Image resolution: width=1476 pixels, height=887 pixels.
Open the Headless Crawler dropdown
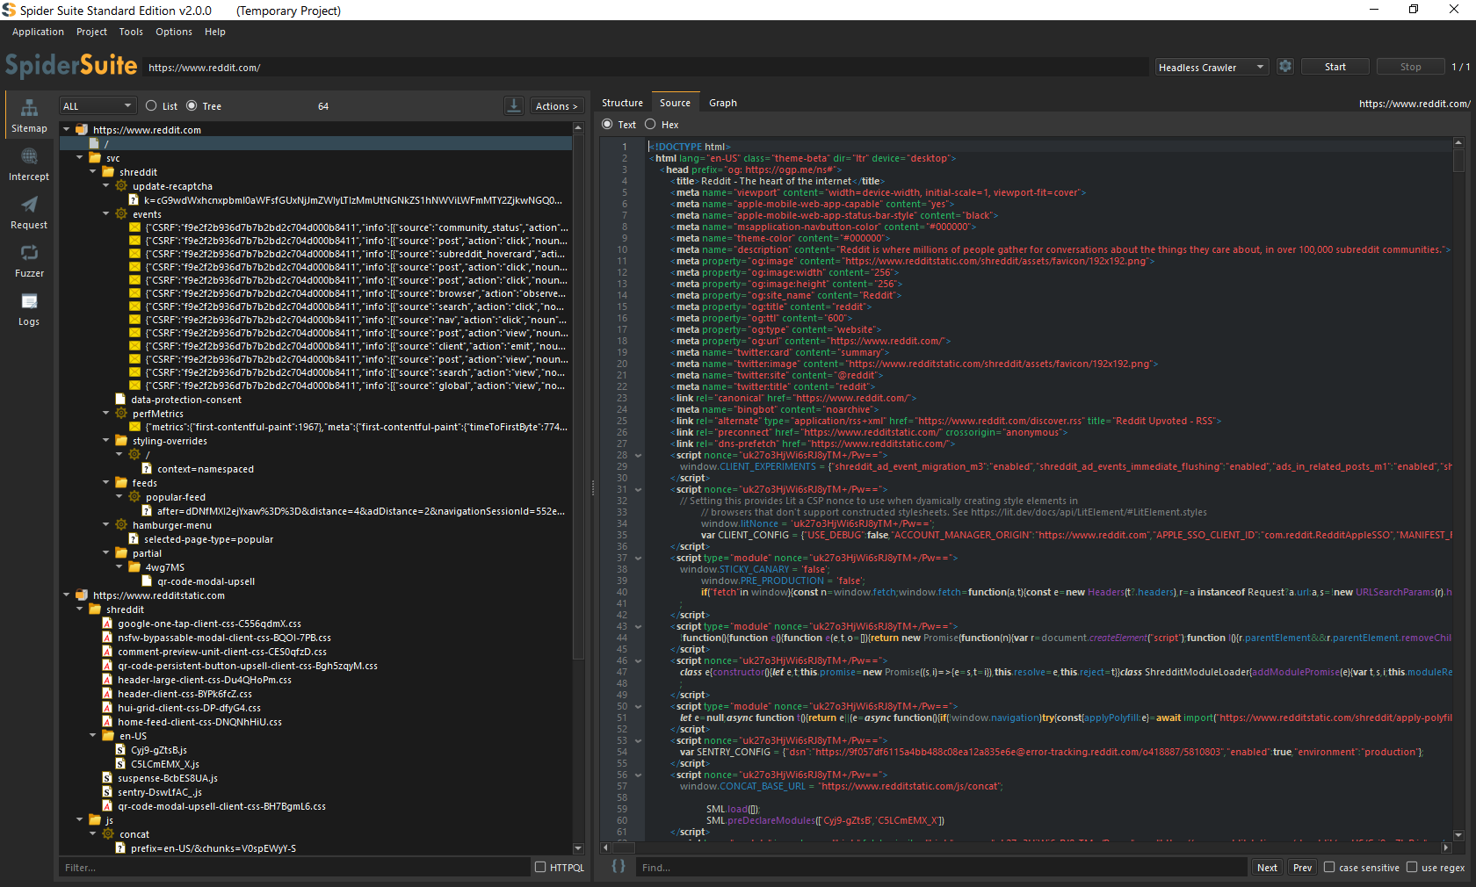[1211, 68]
